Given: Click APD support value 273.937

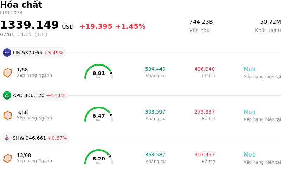Looking at the screenshot, I should pyautogui.click(x=204, y=112).
